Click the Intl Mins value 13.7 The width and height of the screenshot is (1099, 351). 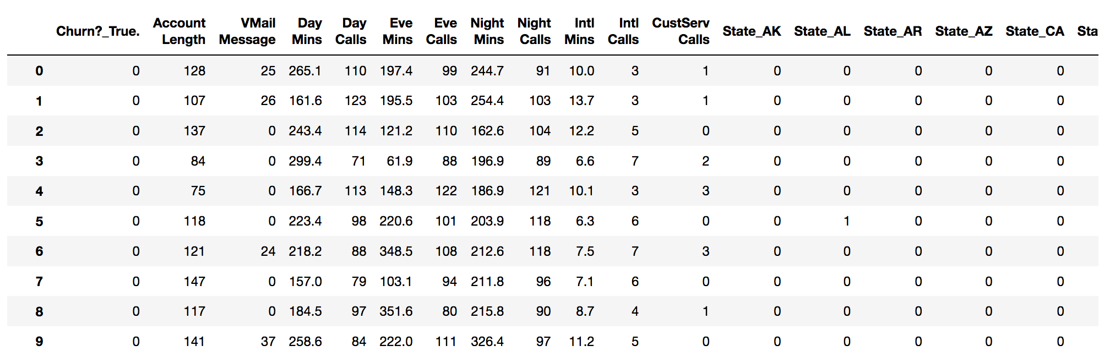(x=581, y=101)
